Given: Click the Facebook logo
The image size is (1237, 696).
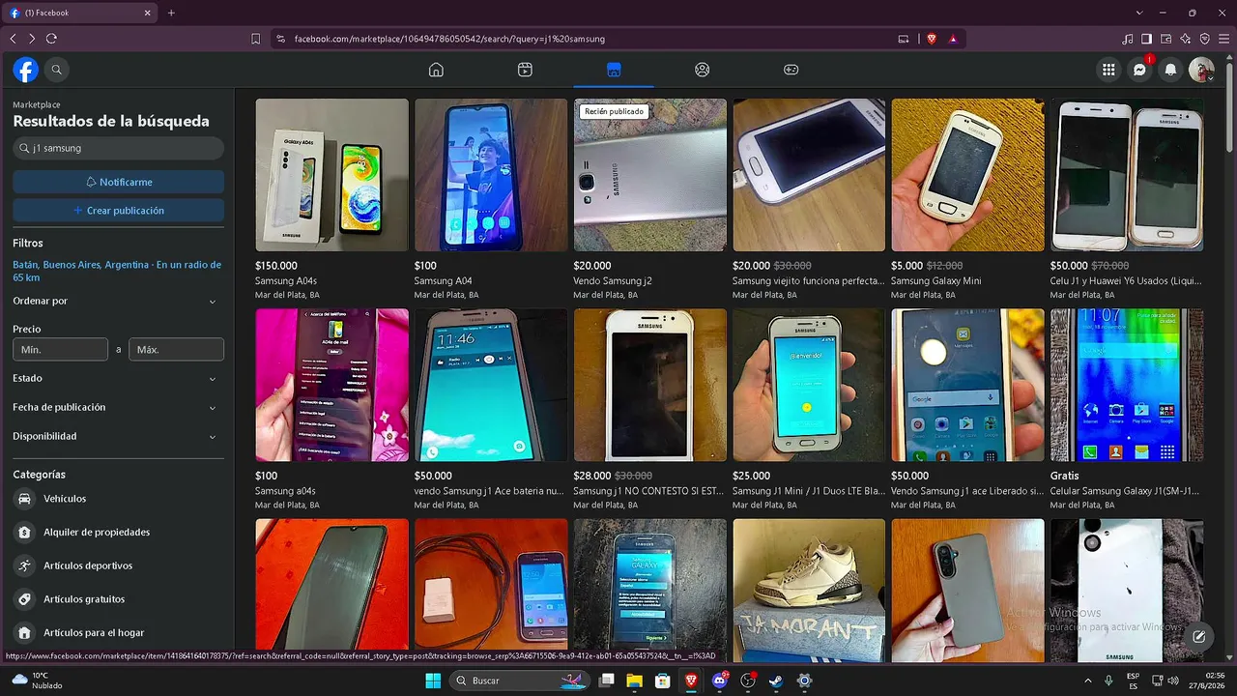Looking at the screenshot, I should pyautogui.click(x=25, y=70).
